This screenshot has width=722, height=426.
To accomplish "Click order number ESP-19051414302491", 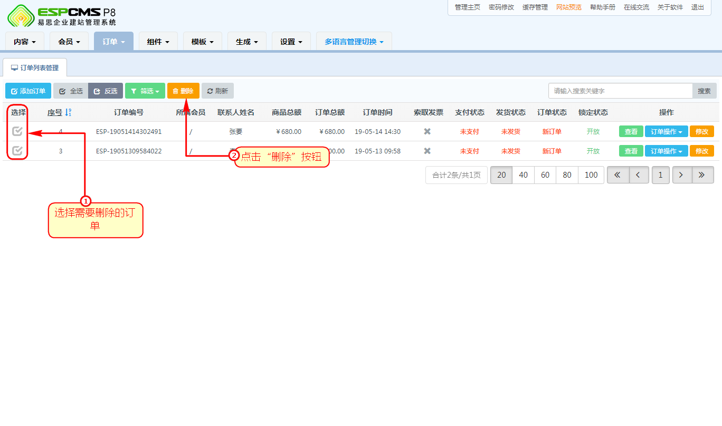I will [x=129, y=131].
